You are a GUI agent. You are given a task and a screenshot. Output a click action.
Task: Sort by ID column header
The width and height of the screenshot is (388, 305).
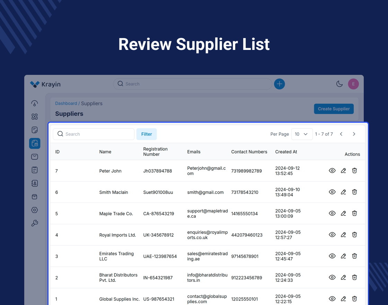pyautogui.click(x=58, y=152)
